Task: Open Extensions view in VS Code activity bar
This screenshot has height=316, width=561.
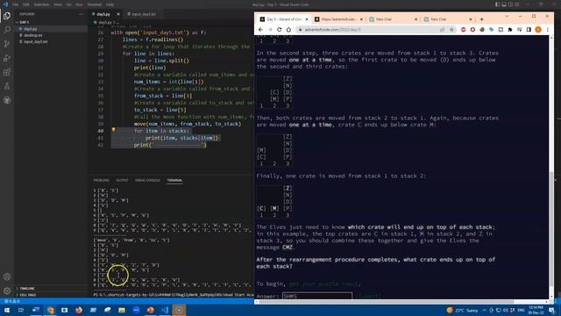Action: point(7,72)
